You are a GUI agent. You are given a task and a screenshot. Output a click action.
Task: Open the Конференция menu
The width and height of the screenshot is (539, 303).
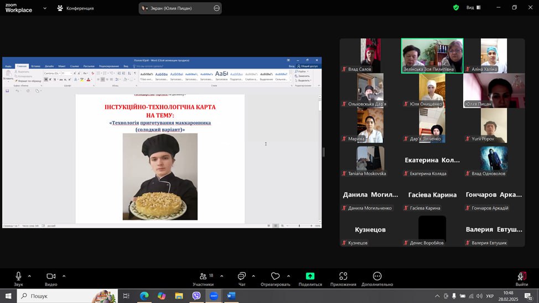coord(76,8)
